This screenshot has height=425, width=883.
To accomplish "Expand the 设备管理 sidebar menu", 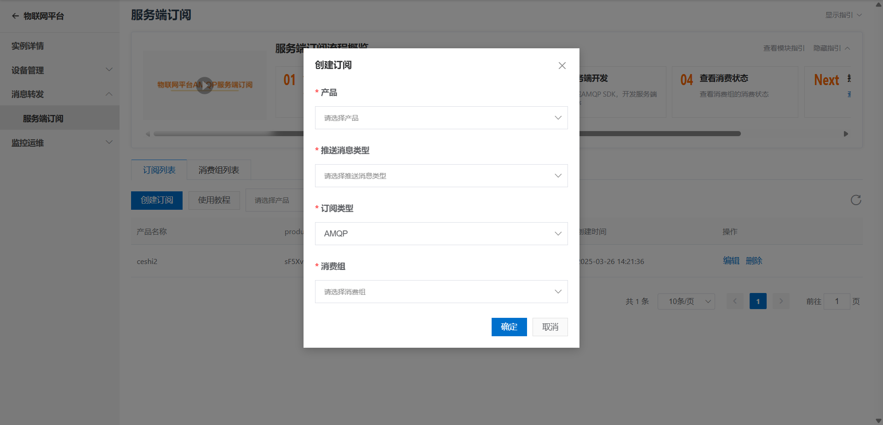I will [x=60, y=70].
